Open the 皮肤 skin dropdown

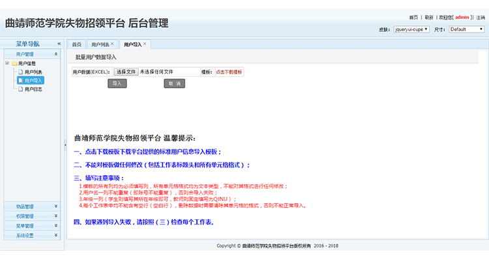tap(411, 29)
